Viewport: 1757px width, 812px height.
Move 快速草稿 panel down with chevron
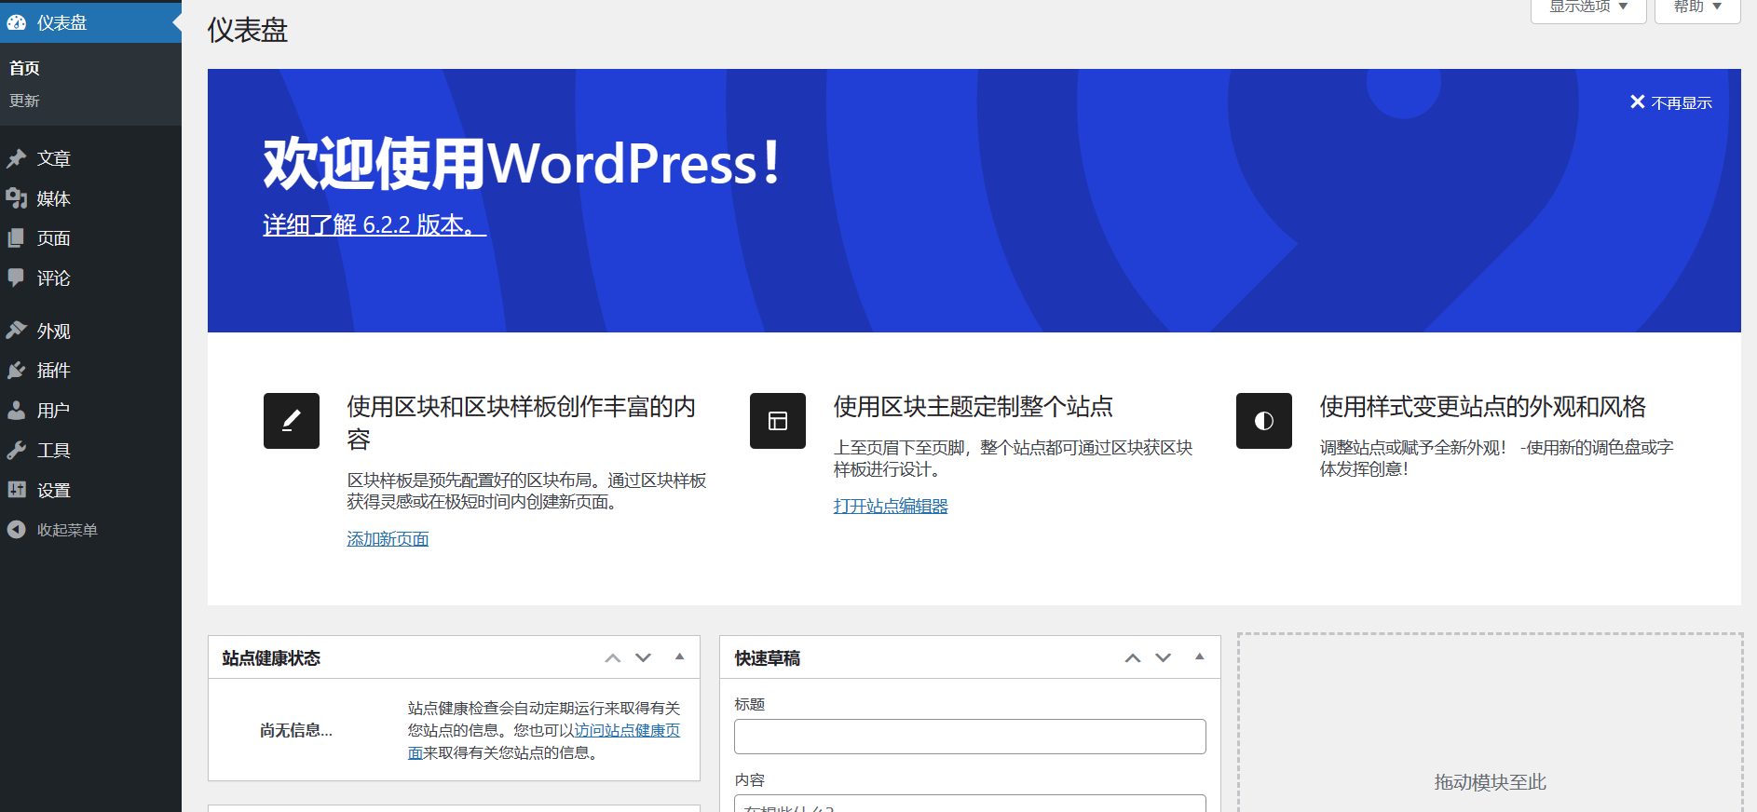click(x=1164, y=657)
